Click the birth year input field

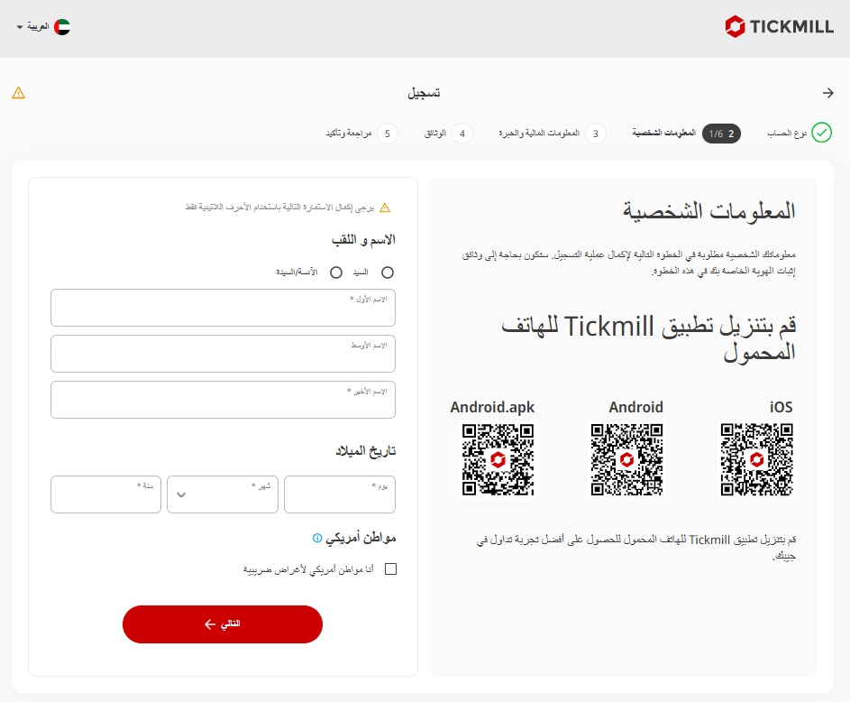(105, 494)
